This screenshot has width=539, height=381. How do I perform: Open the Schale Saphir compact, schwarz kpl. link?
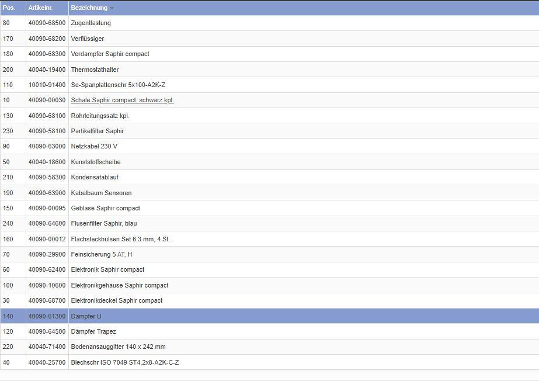click(122, 100)
